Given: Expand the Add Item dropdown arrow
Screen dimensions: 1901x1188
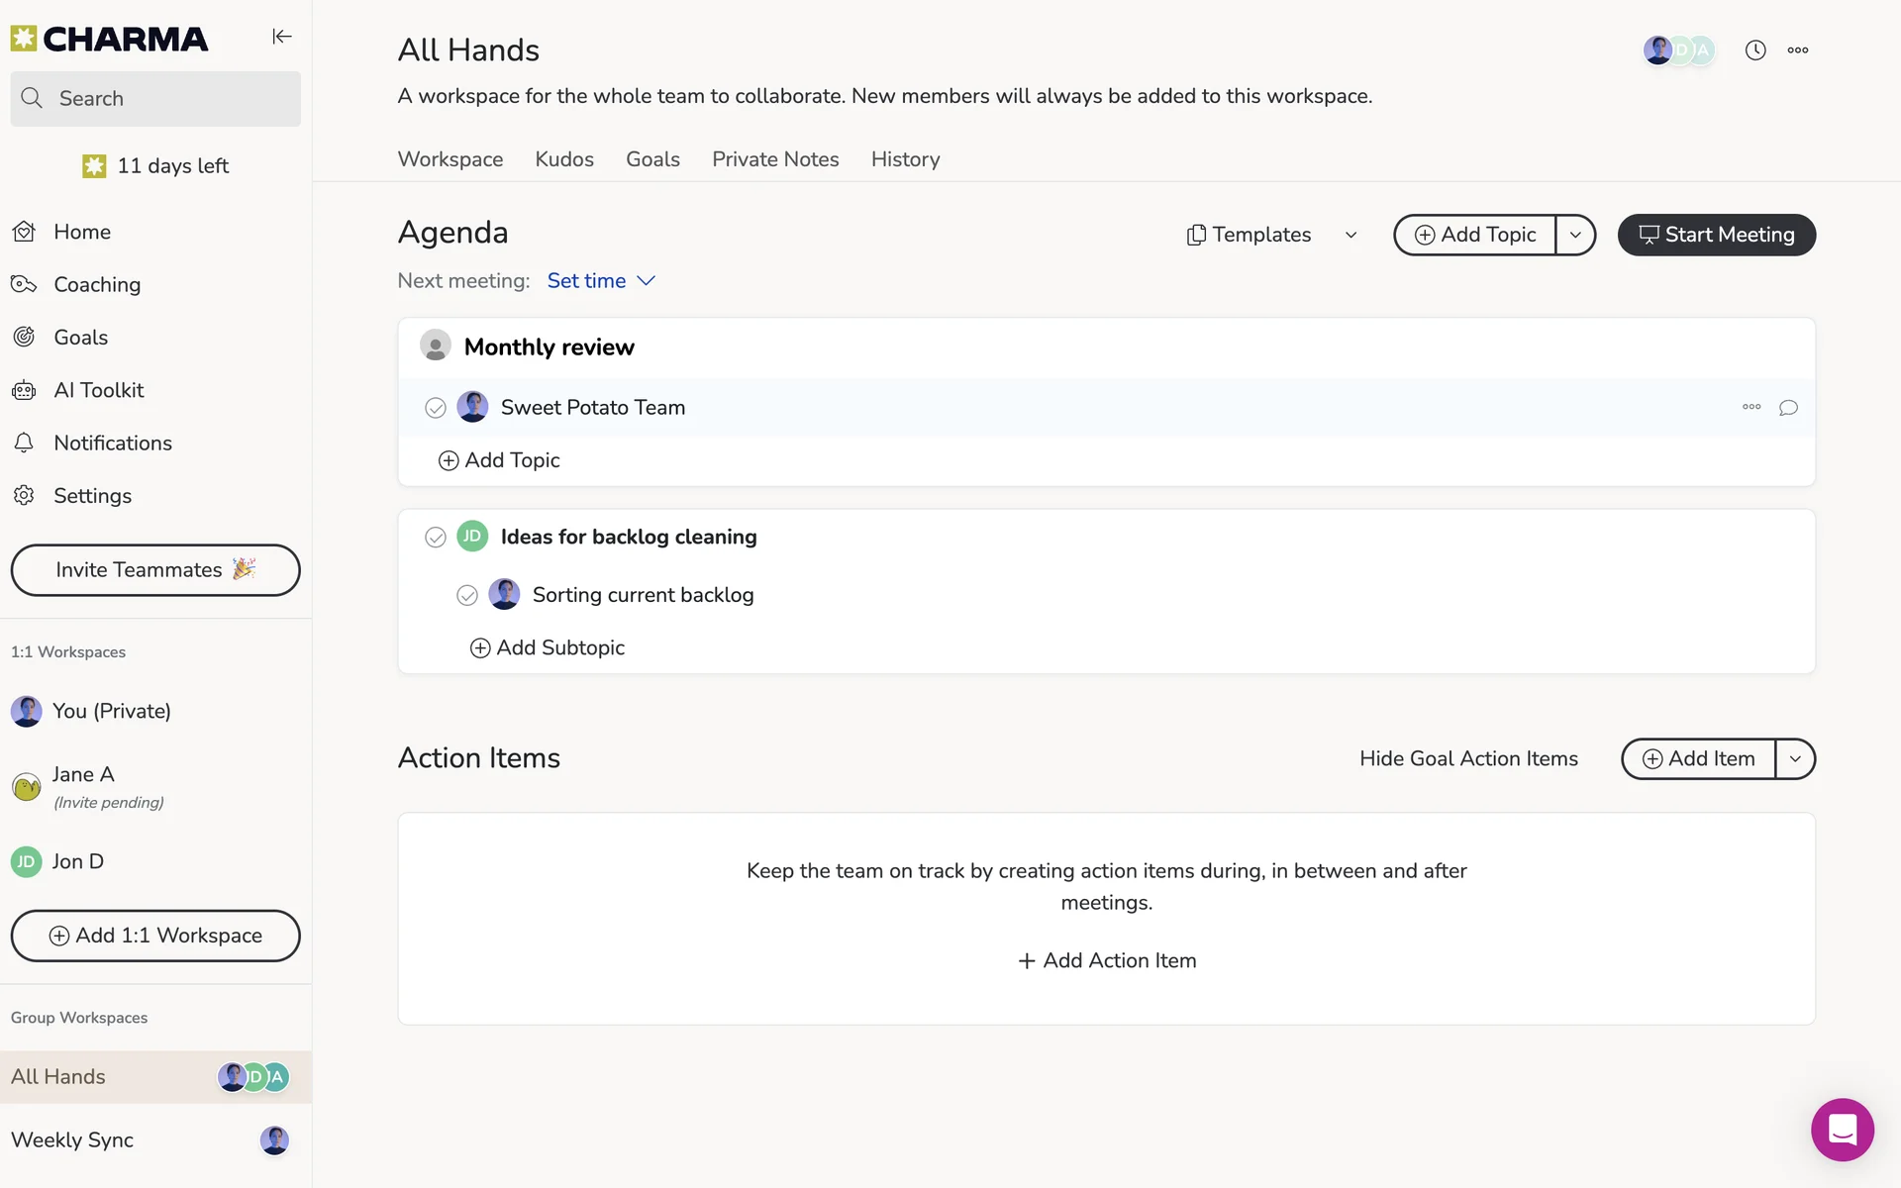Looking at the screenshot, I should 1795,759.
